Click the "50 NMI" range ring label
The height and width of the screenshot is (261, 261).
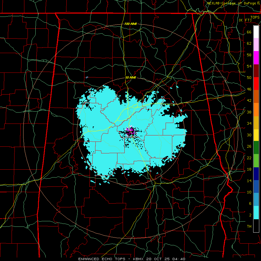(x=130, y=77)
